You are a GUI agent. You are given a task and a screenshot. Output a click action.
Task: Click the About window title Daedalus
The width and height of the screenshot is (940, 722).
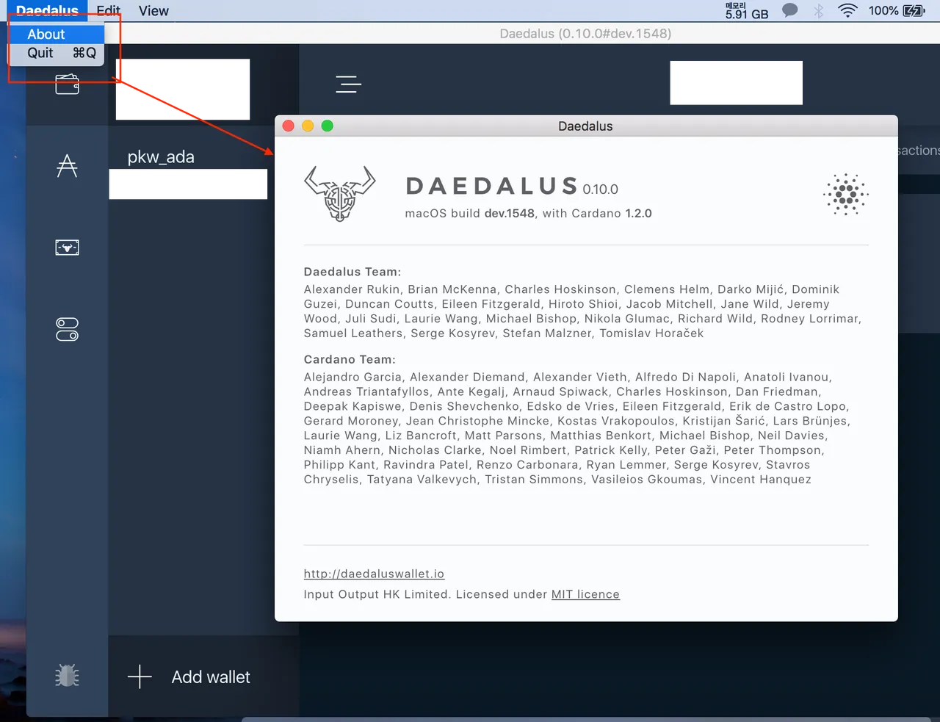click(585, 126)
